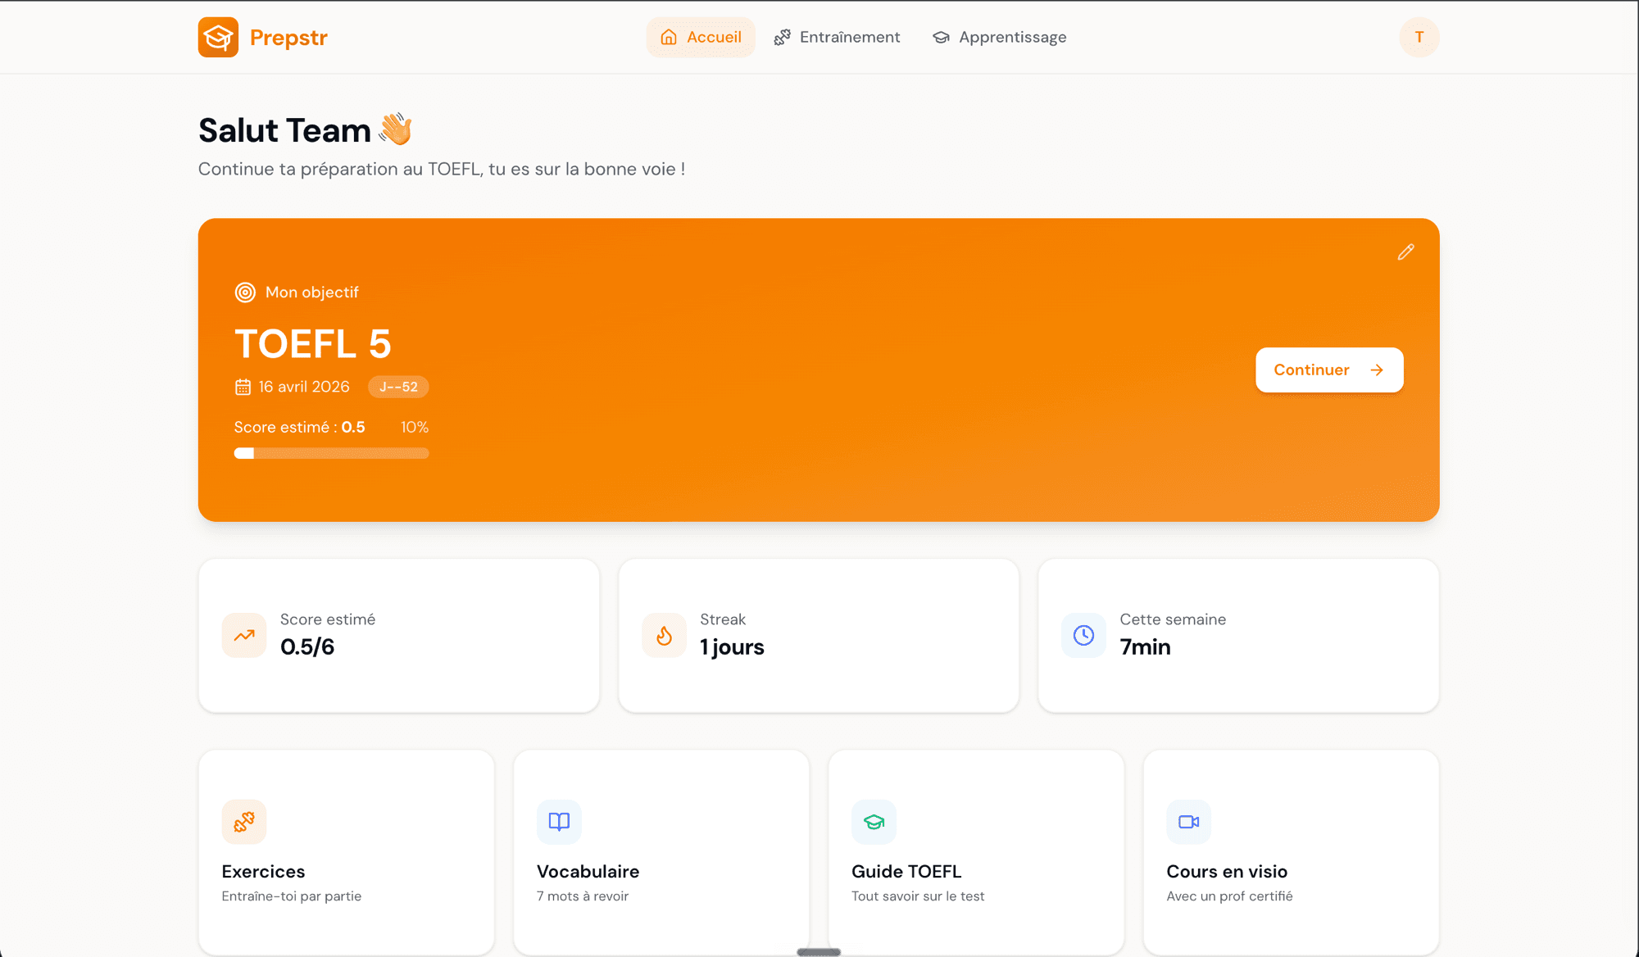Screen dimensions: 1639x957
Task: Open the Vocabulaire card title
Action: point(588,872)
